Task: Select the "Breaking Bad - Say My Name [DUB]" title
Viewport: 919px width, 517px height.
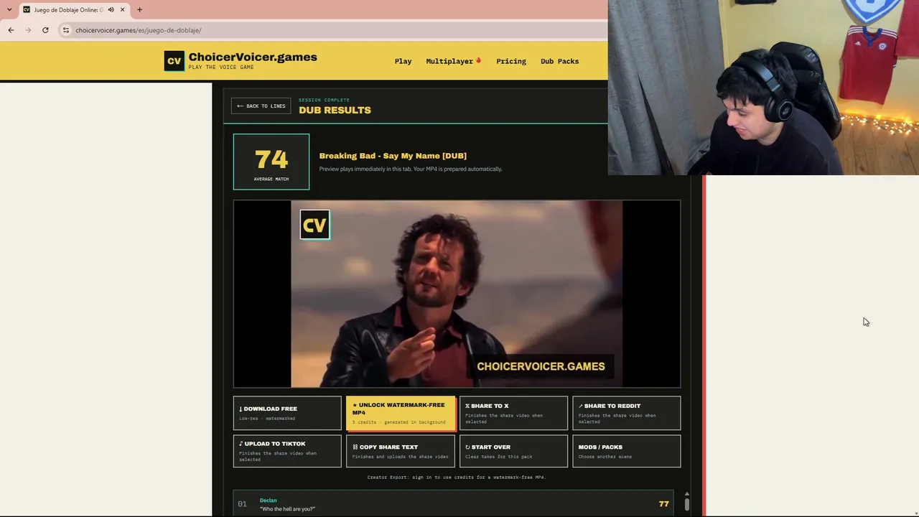Action: [393, 156]
